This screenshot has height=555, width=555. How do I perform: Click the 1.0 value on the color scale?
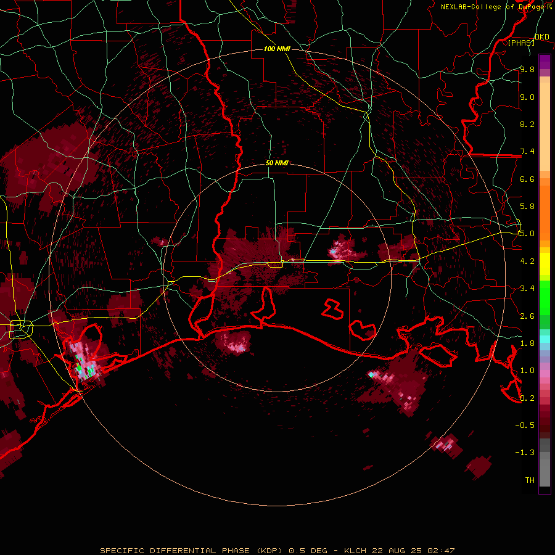[x=527, y=371]
